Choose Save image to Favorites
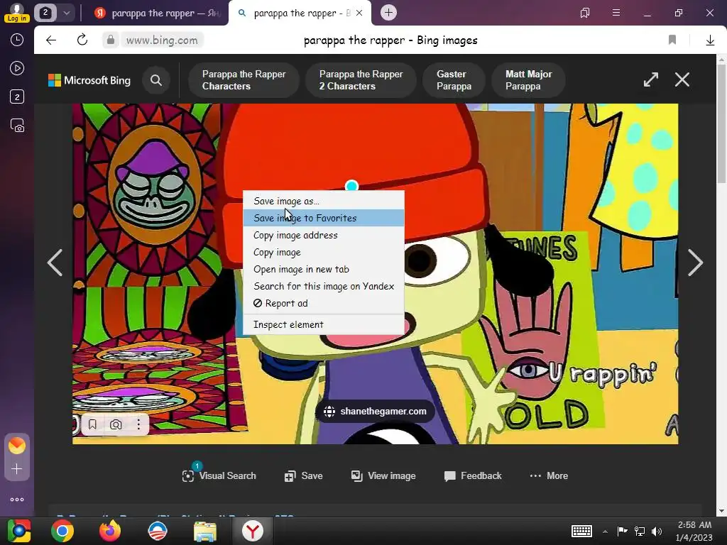727x545 pixels. tap(324, 218)
